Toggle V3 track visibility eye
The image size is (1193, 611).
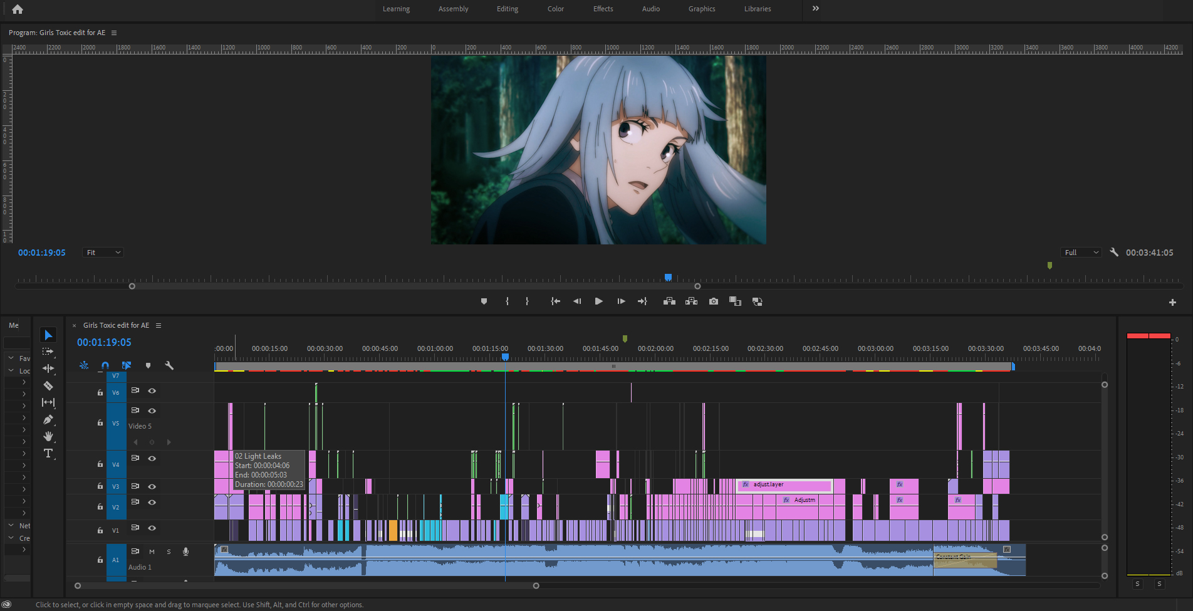coord(152,486)
